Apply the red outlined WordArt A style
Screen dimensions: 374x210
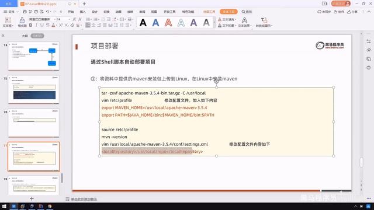coord(168,23)
